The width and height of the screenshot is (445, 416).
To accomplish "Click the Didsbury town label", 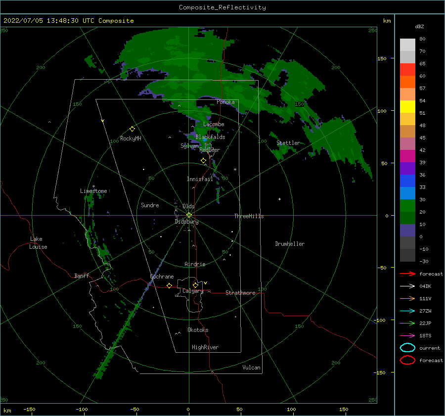I will tap(187, 222).
